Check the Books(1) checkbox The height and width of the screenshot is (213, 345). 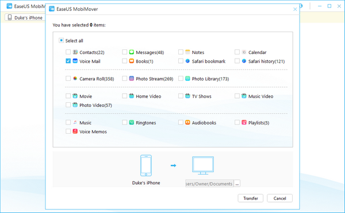click(x=124, y=61)
